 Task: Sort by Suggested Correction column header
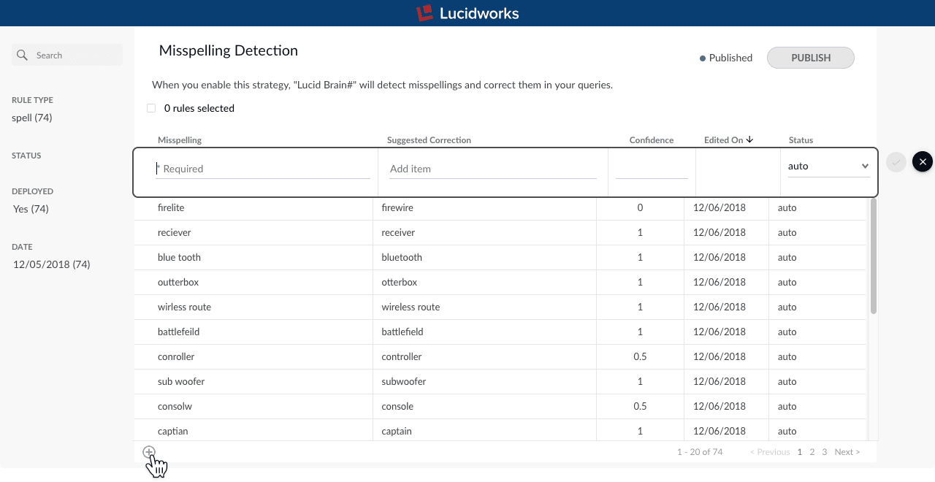tap(429, 140)
